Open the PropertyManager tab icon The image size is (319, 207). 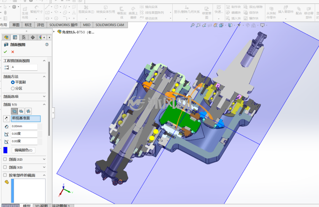pyautogui.click(x=15, y=37)
